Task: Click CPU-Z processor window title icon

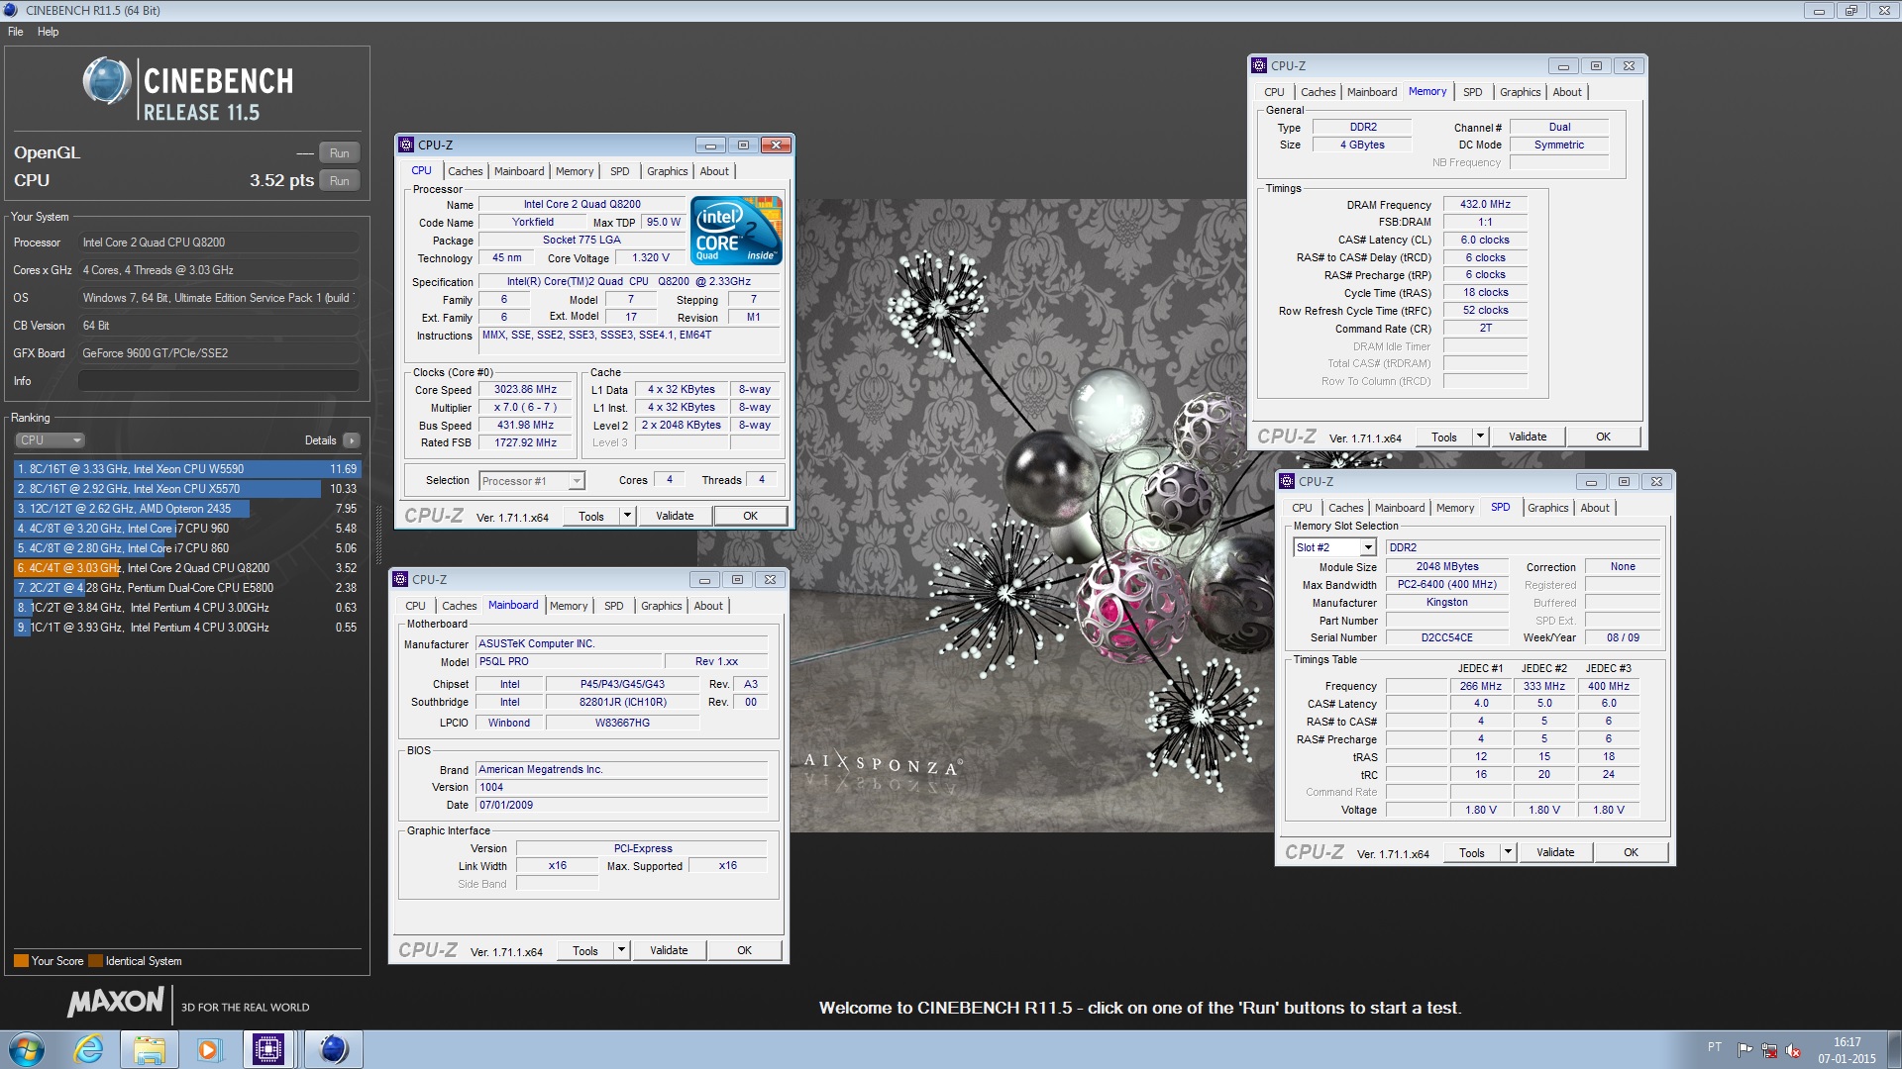Action: click(406, 145)
